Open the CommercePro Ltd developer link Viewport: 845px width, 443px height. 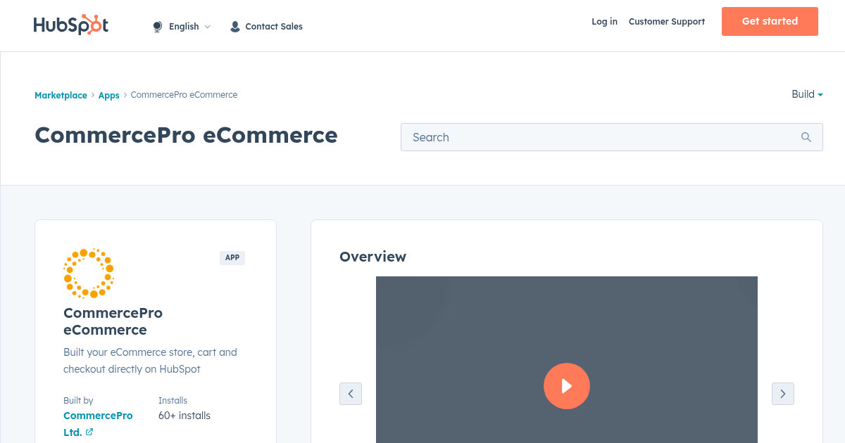tap(98, 416)
